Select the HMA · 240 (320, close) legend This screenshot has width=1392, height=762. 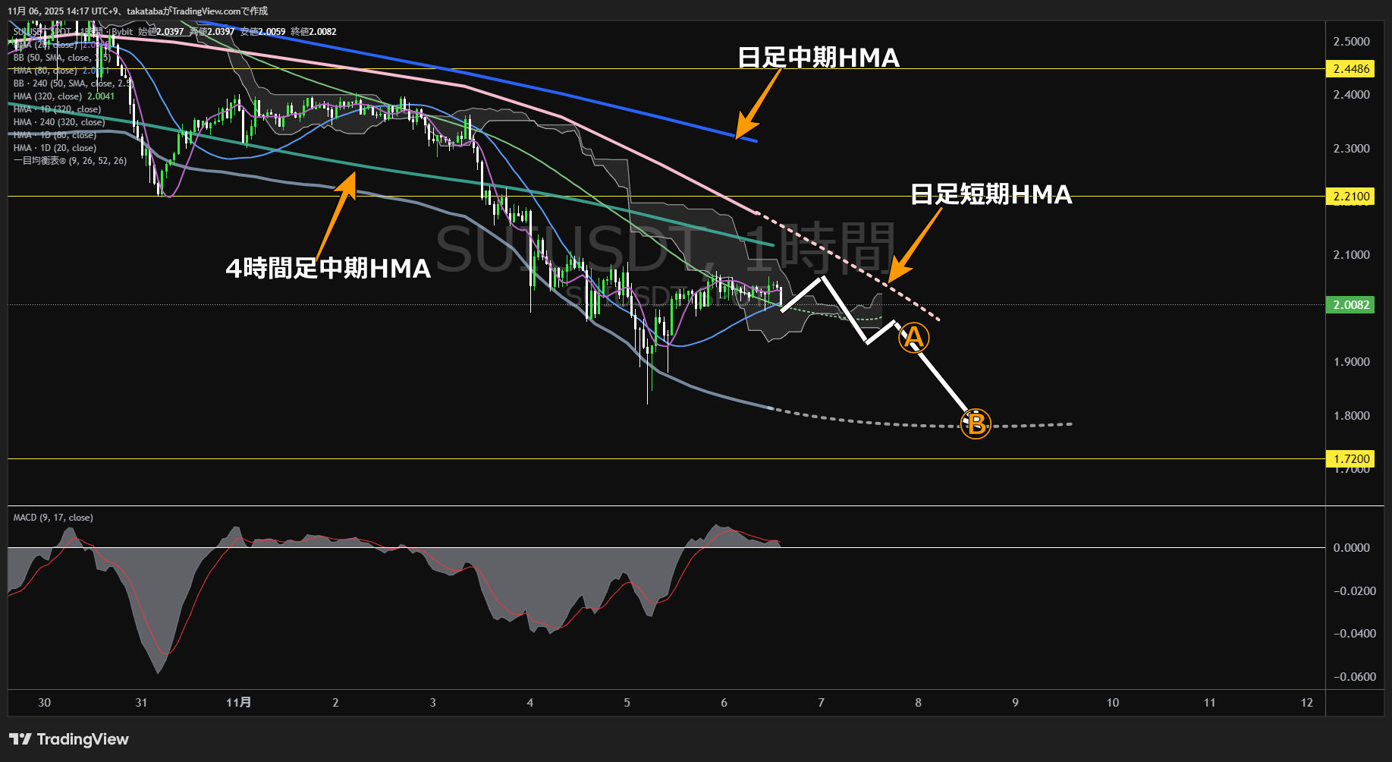point(59,122)
